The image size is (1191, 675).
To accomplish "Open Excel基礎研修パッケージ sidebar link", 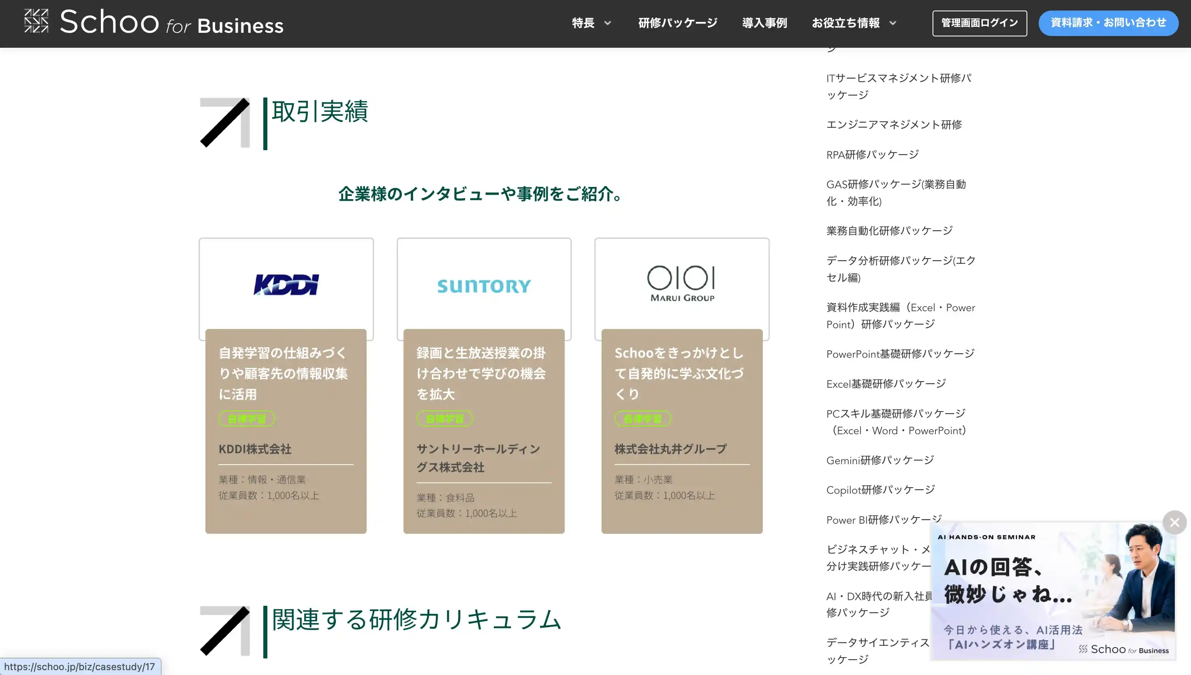I will pos(886,384).
